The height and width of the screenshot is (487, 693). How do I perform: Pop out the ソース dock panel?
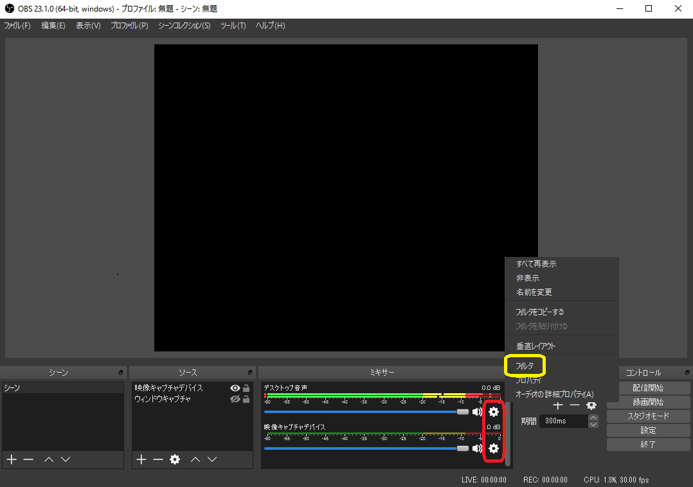[x=250, y=373]
